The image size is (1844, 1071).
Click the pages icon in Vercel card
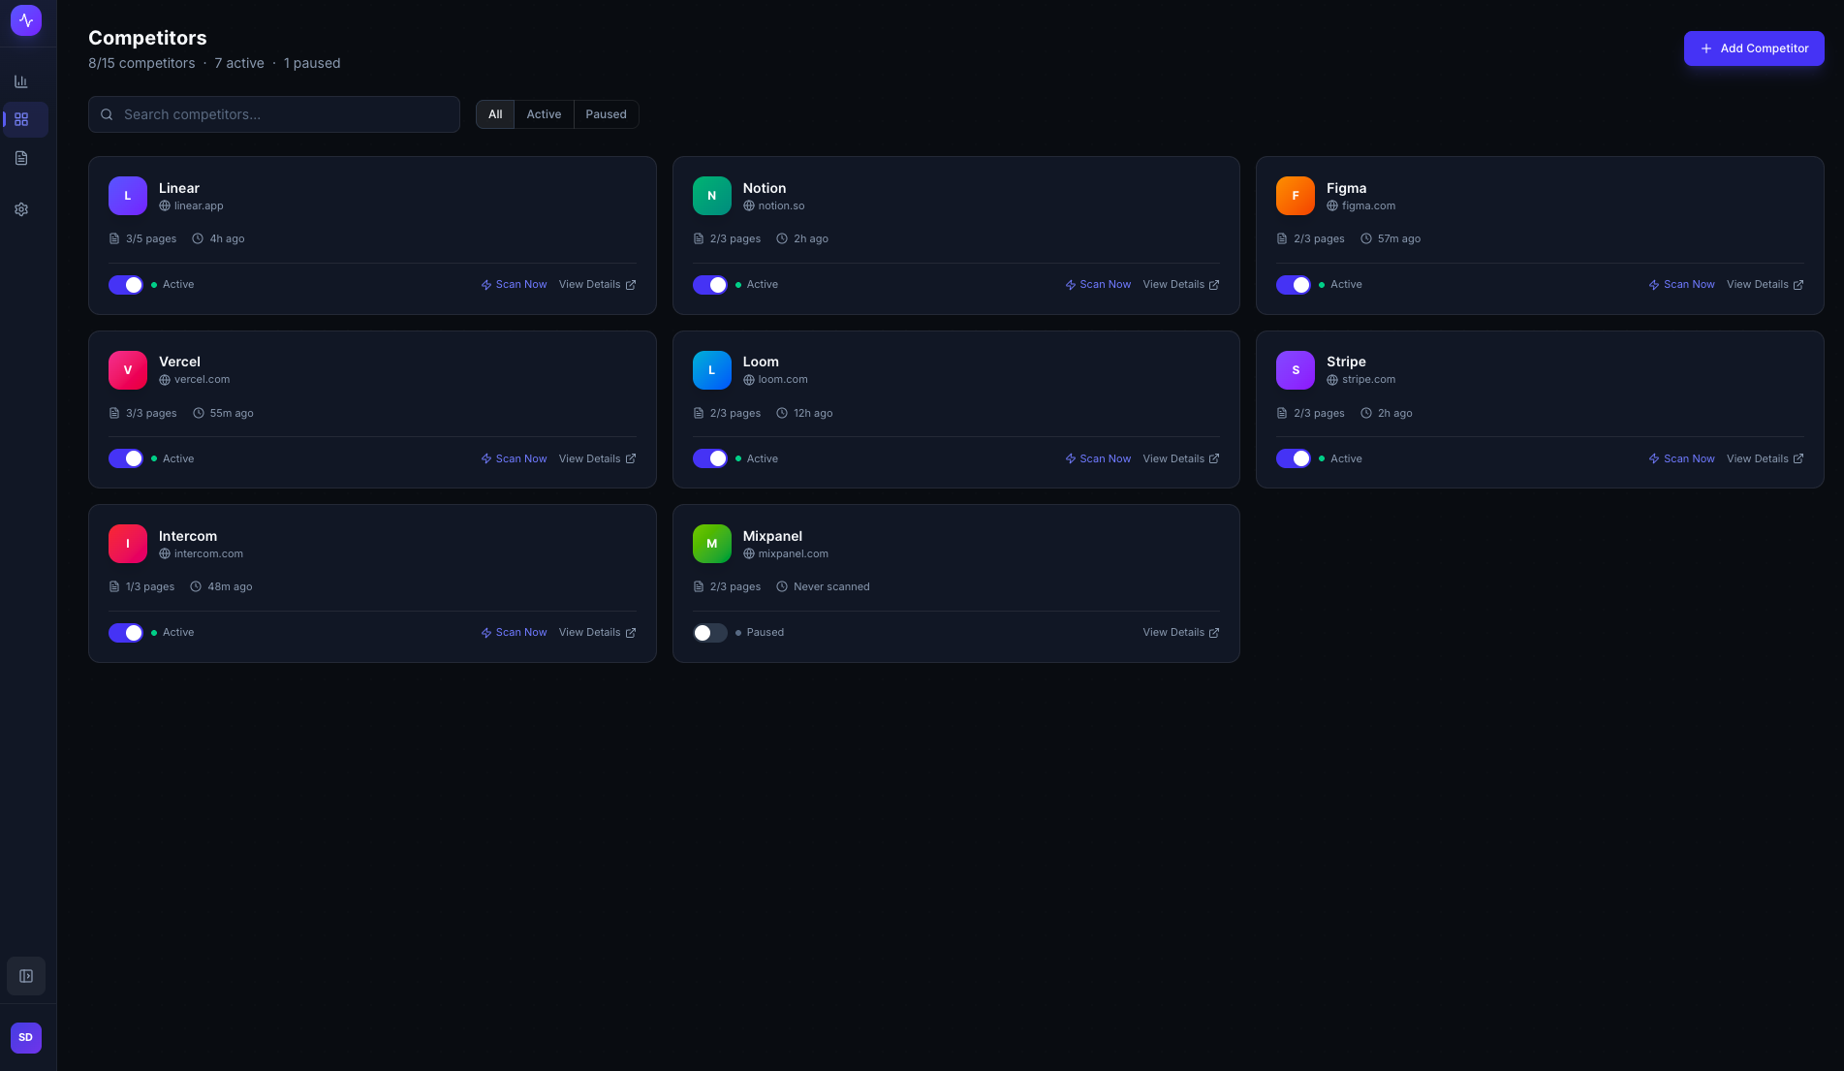pyautogui.click(x=114, y=413)
